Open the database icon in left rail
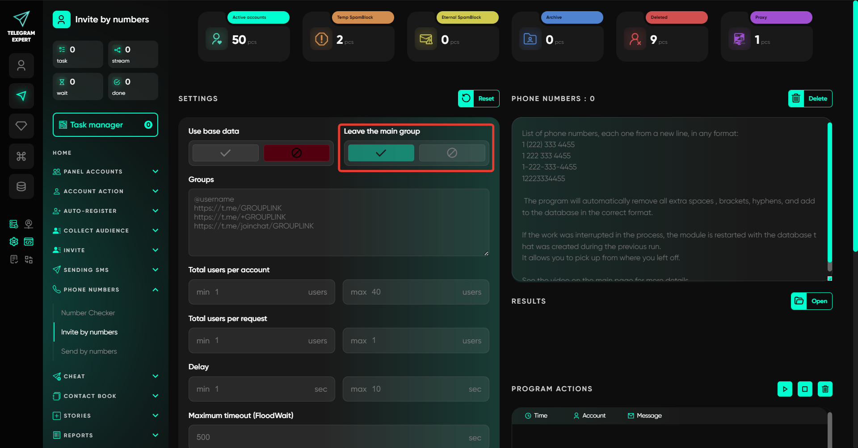858x448 pixels. (21, 186)
